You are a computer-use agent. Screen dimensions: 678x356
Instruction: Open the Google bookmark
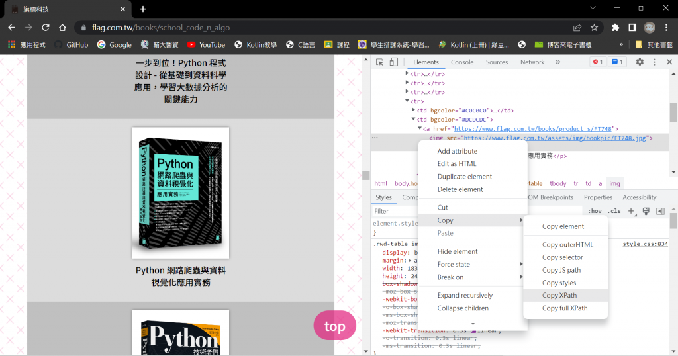tap(115, 44)
